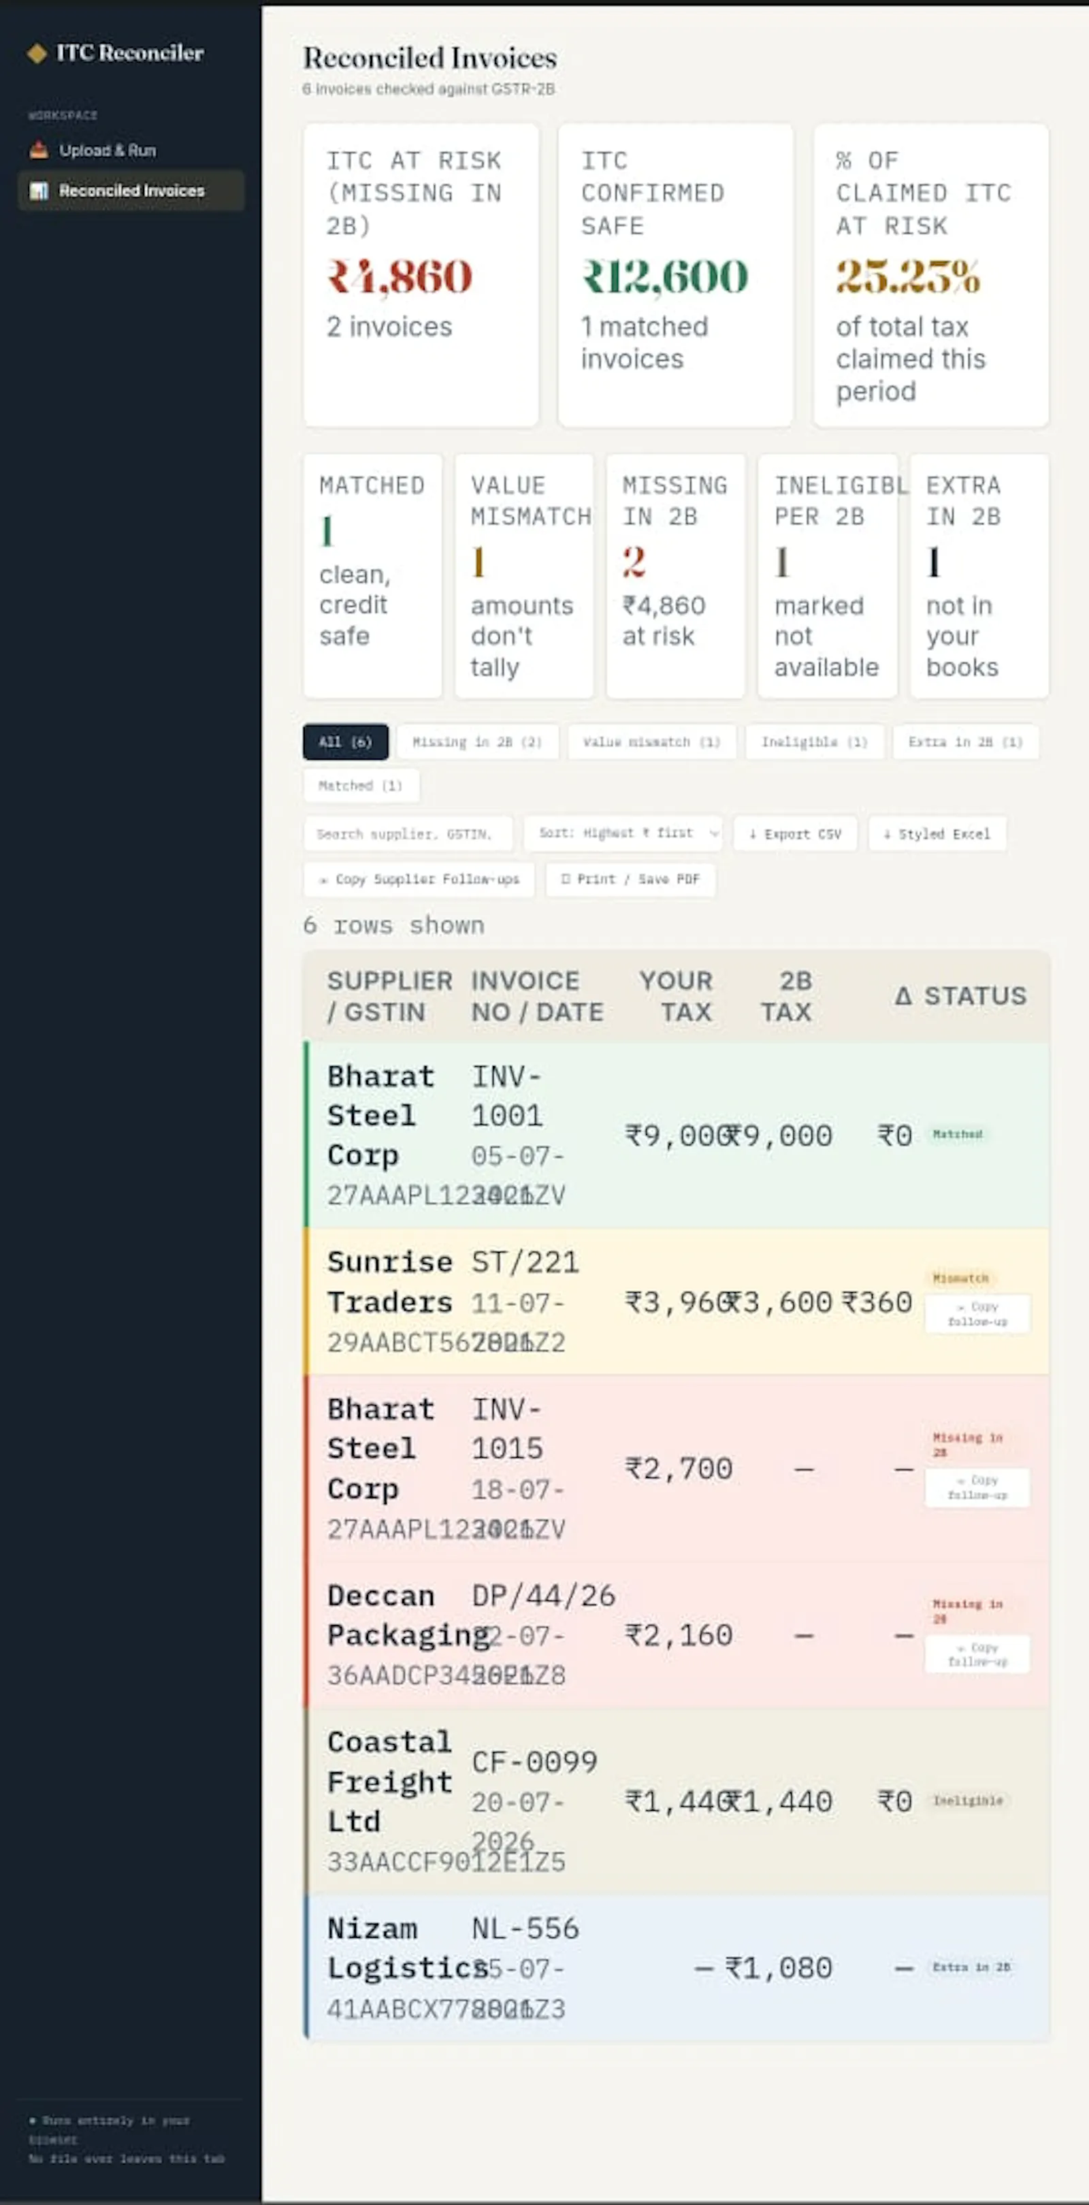Select the Coastal Freight Ltd supplier name
Viewport: 1089px width, 2205px height.
click(x=389, y=1782)
